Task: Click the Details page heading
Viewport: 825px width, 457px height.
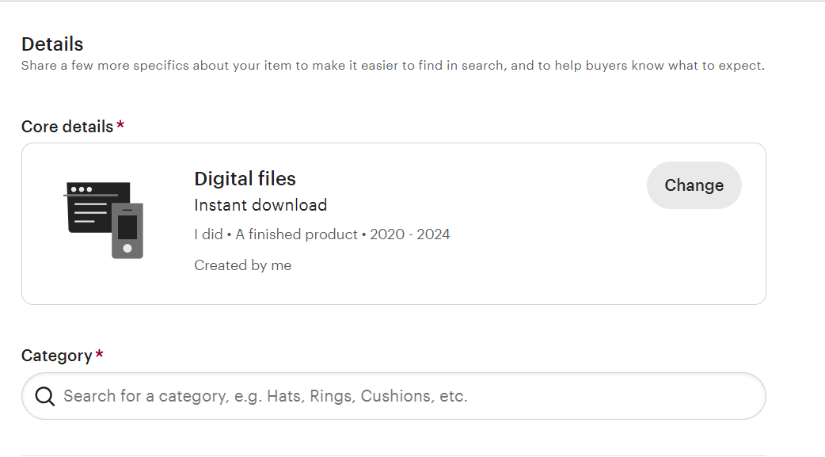Action: pos(52,44)
